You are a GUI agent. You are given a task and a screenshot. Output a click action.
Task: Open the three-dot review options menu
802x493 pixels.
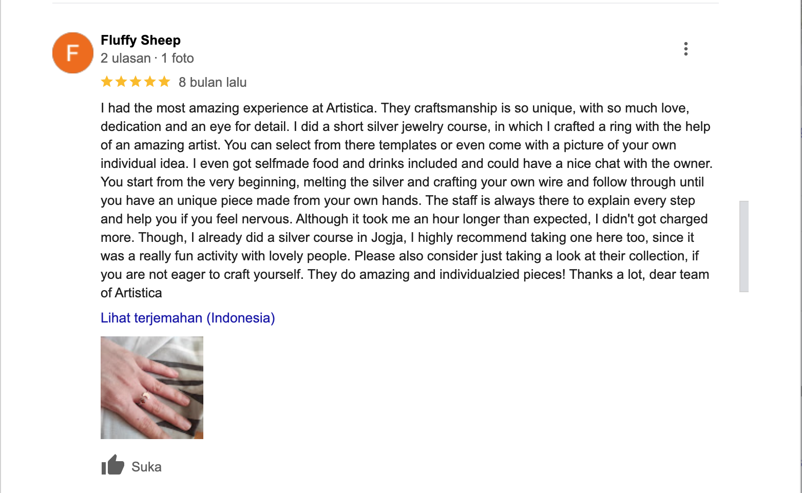coord(685,49)
